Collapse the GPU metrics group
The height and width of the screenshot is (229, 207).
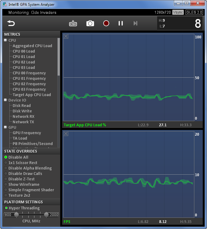coord(5,127)
